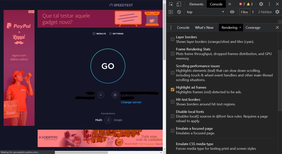The height and width of the screenshot is (154, 282).
Task: Open console settings gear icon
Action: pyautogui.click(x=277, y=12)
